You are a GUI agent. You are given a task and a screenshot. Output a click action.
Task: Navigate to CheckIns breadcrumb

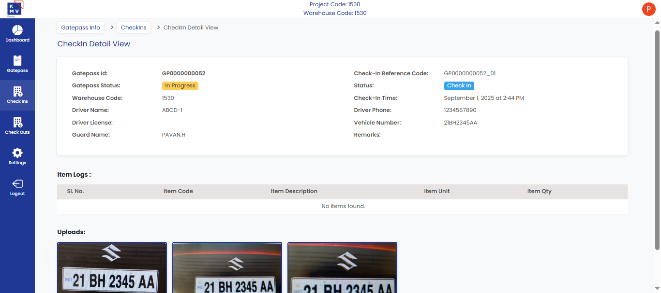[x=134, y=28]
